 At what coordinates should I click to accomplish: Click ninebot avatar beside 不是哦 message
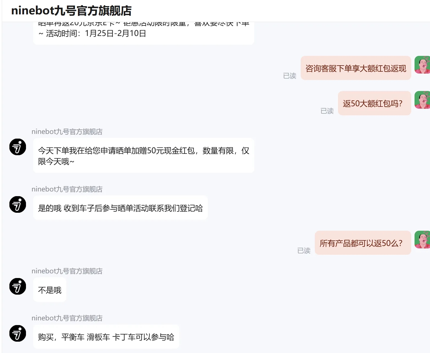[x=18, y=286]
